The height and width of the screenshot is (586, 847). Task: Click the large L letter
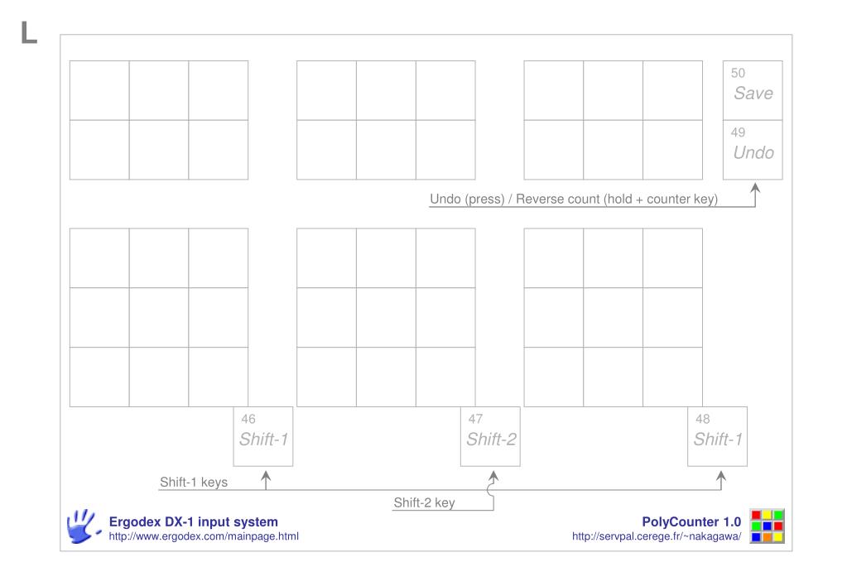tap(29, 32)
